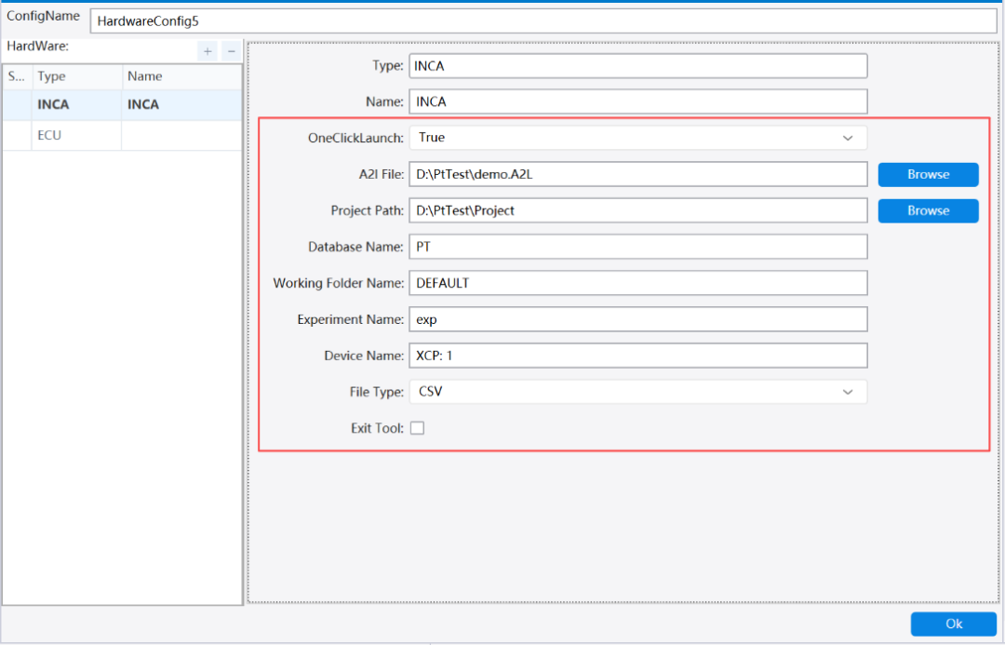Screen dimensions: 1005x645
Task: Edit the ConfigName field HardwareConfig5
Action: pos(543,21)
